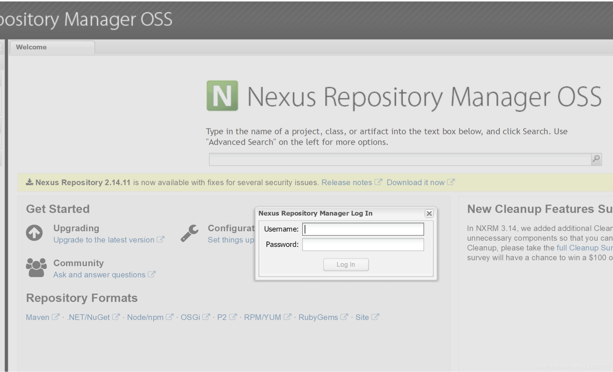Click the artifact search text box
613x372 pixels.
(399, 159)
